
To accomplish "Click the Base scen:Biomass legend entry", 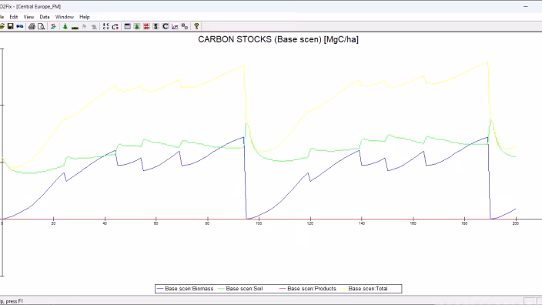I will tap(185, 288).
